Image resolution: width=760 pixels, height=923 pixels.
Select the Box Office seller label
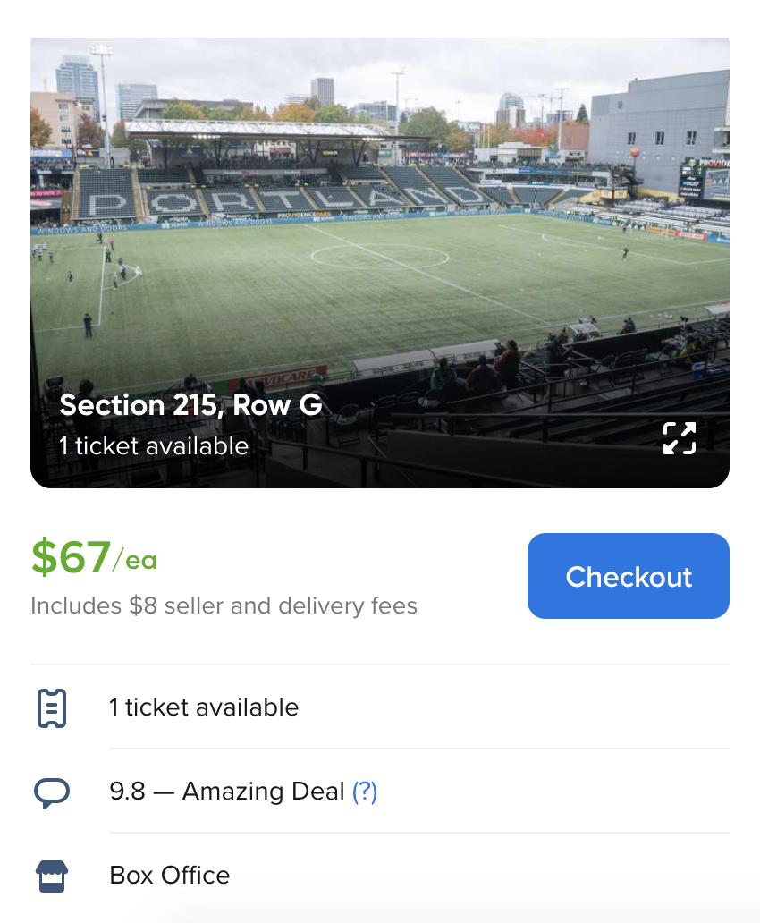170,875
